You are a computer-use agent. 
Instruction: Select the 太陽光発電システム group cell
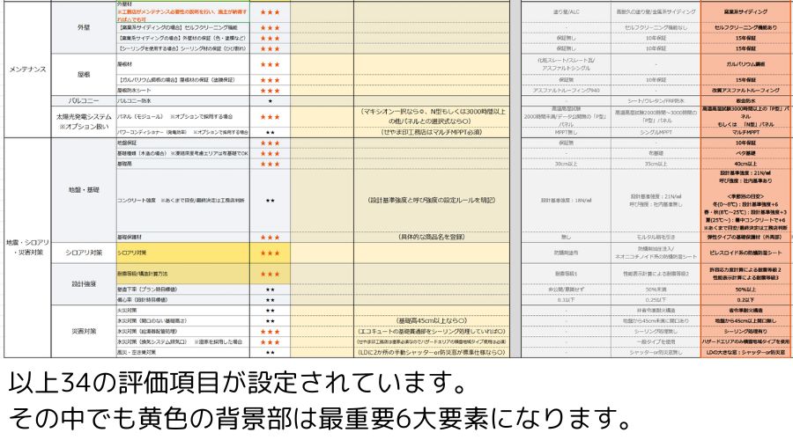tap(84, 121)
